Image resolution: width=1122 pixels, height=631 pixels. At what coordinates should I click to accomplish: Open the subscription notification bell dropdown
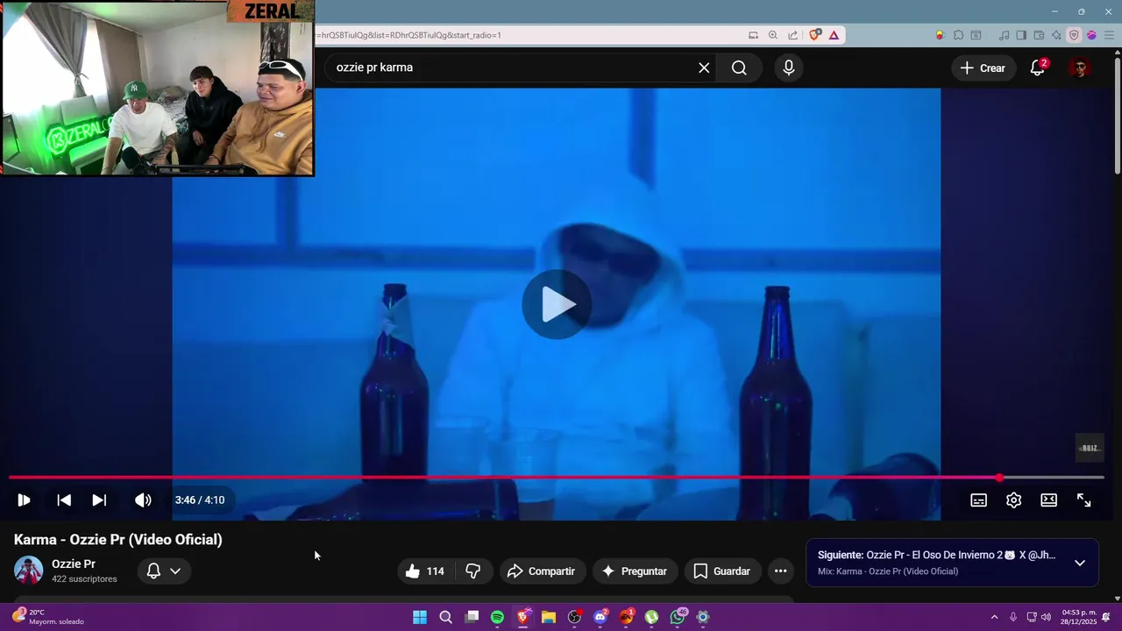(164, 571)
